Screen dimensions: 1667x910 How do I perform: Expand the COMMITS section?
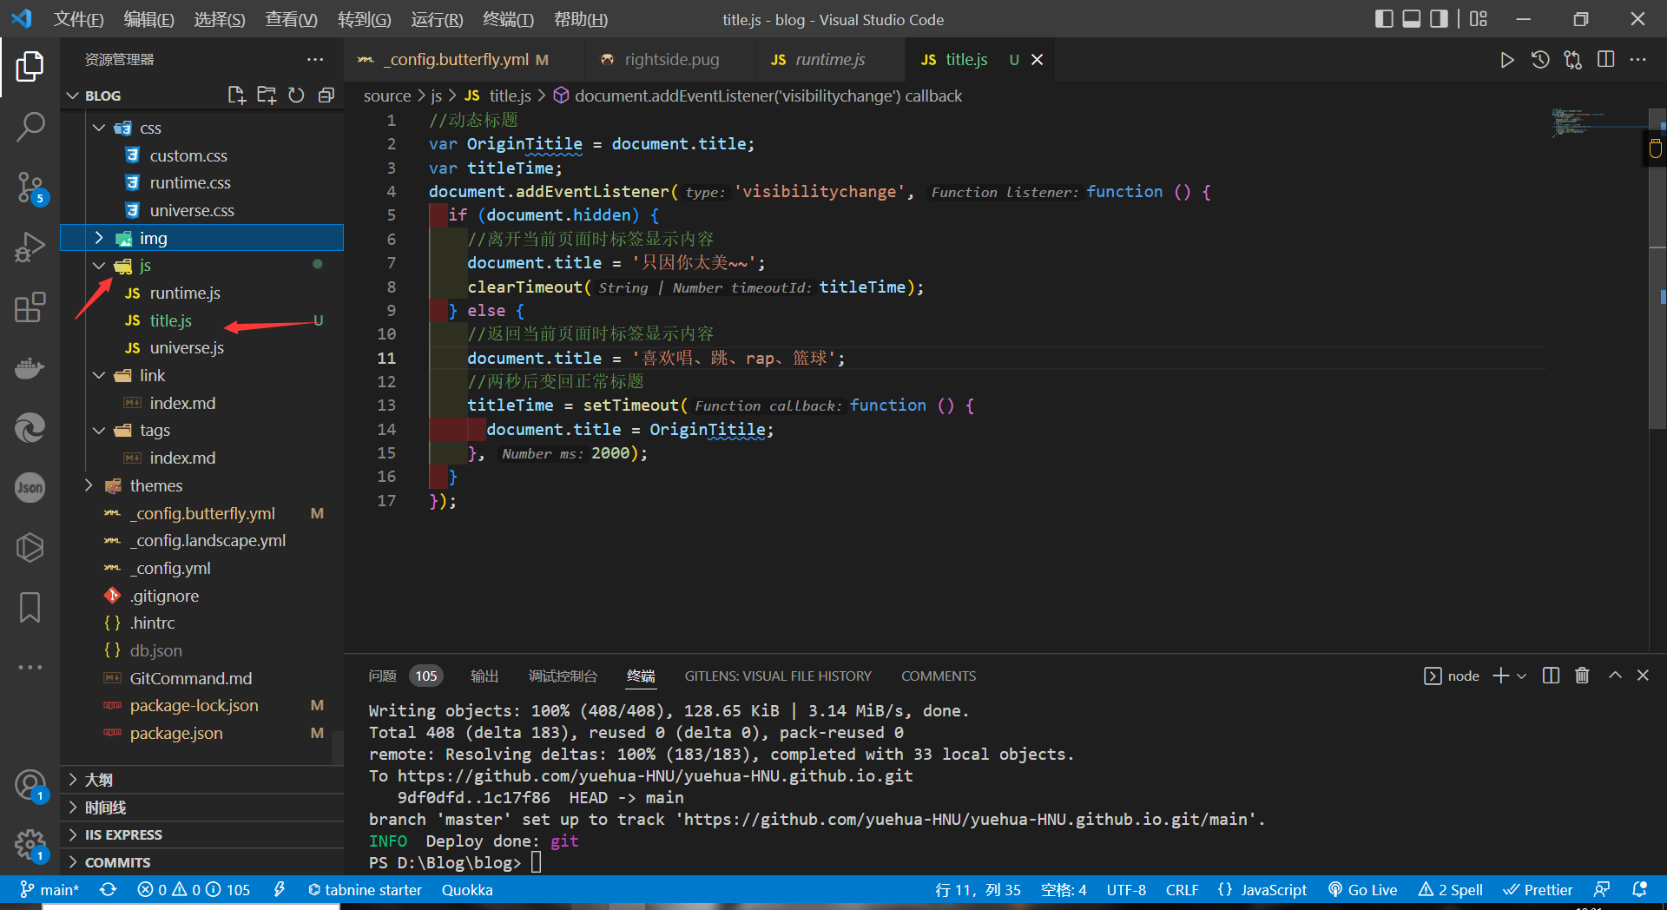[117, 862]
